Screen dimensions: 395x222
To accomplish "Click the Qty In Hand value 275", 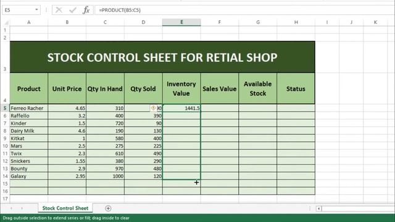I will (105, 146).
